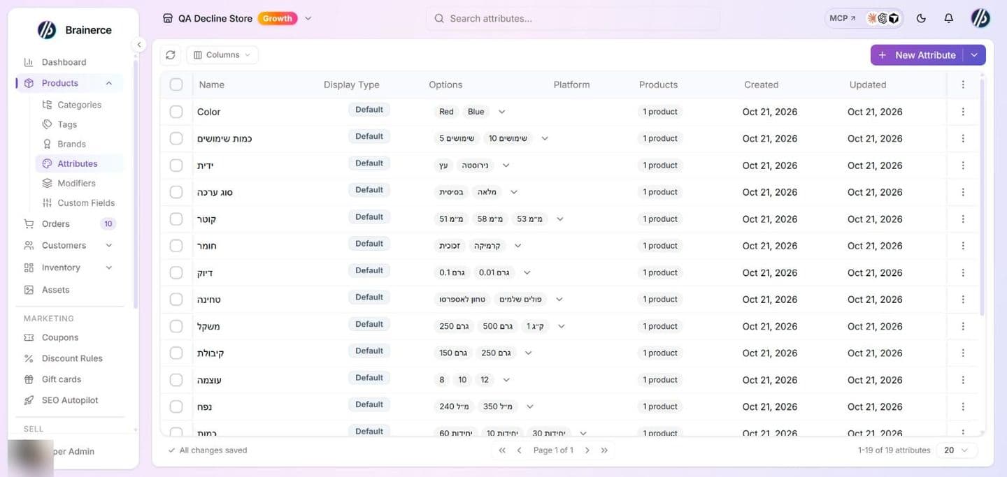
Task: Check the Color row checkbox
Action: coord(176,112)
